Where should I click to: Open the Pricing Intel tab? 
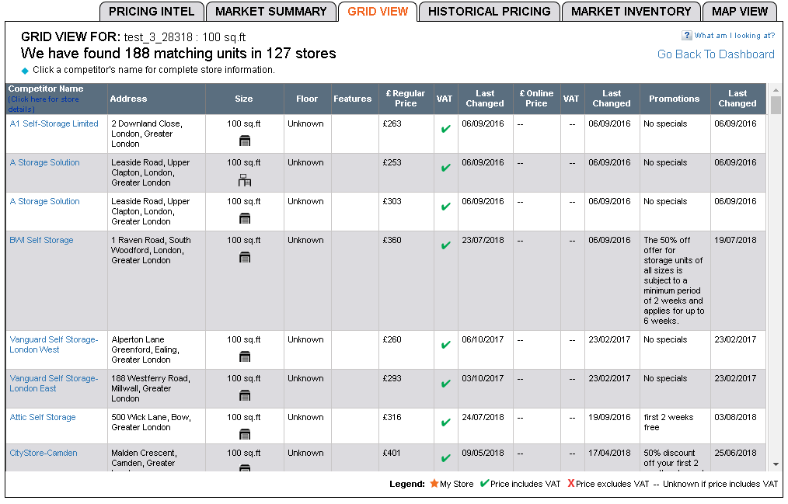point(152,12)
